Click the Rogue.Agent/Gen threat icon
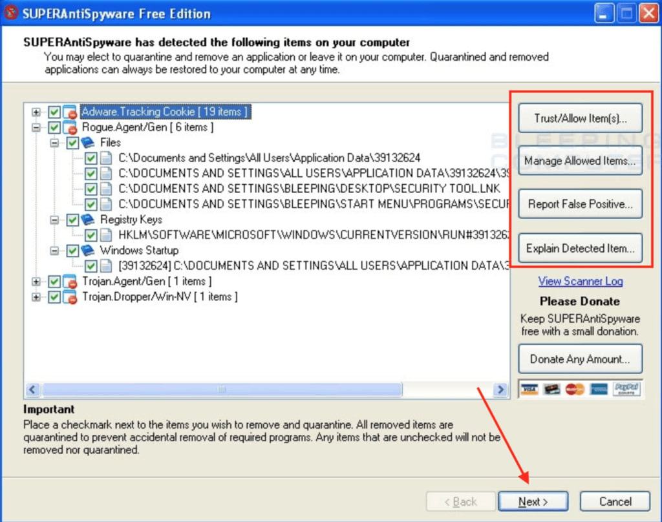 pos(70,127)
